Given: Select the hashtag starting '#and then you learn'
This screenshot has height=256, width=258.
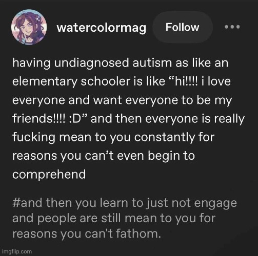Looking at the screenshot, I should [x=125, y=218].
